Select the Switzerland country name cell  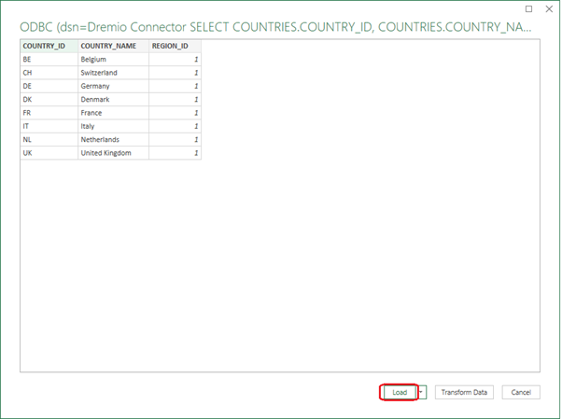click(113, 73)
